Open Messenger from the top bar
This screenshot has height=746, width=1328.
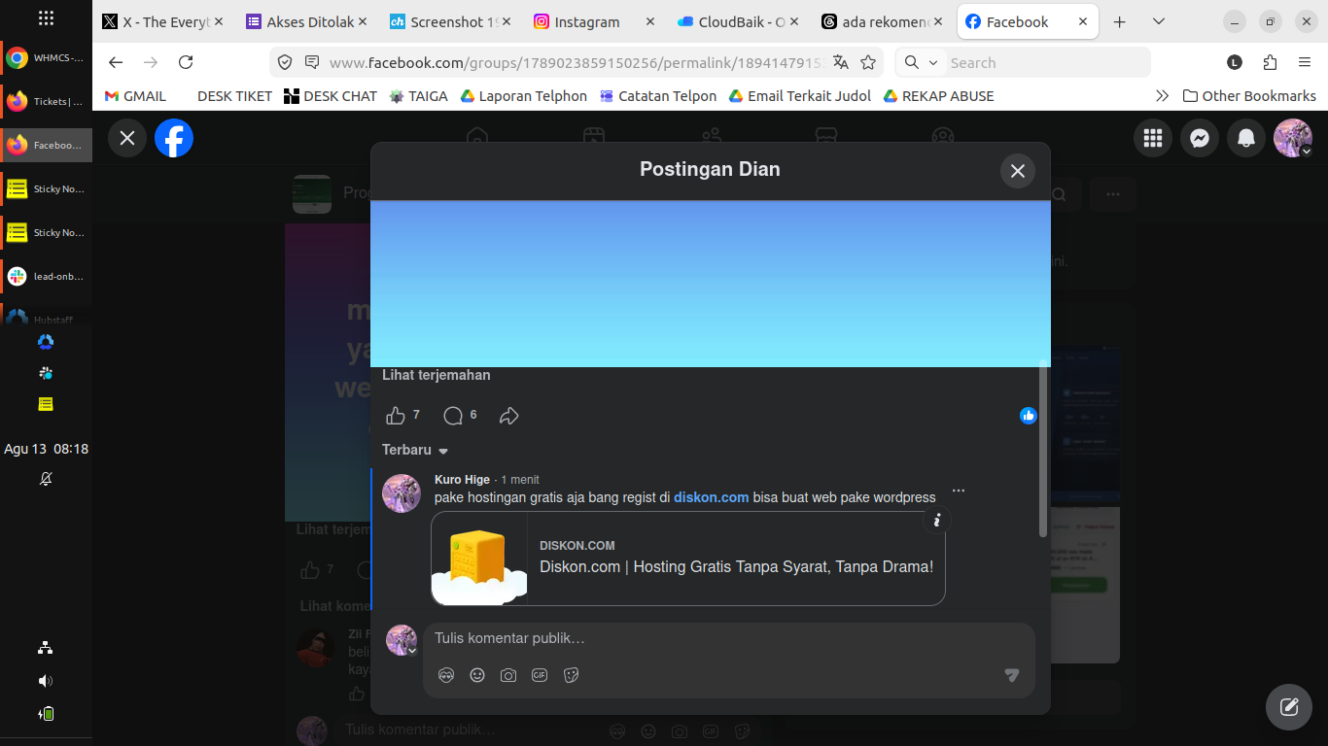tap(1200, 139)
